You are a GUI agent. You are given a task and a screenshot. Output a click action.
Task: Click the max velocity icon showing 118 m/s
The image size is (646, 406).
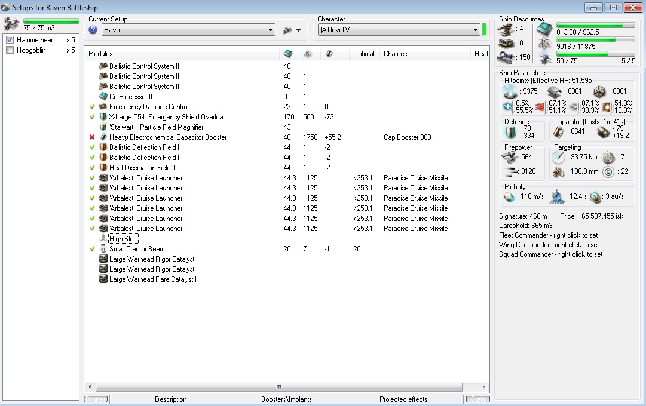(x=509, y=197)
